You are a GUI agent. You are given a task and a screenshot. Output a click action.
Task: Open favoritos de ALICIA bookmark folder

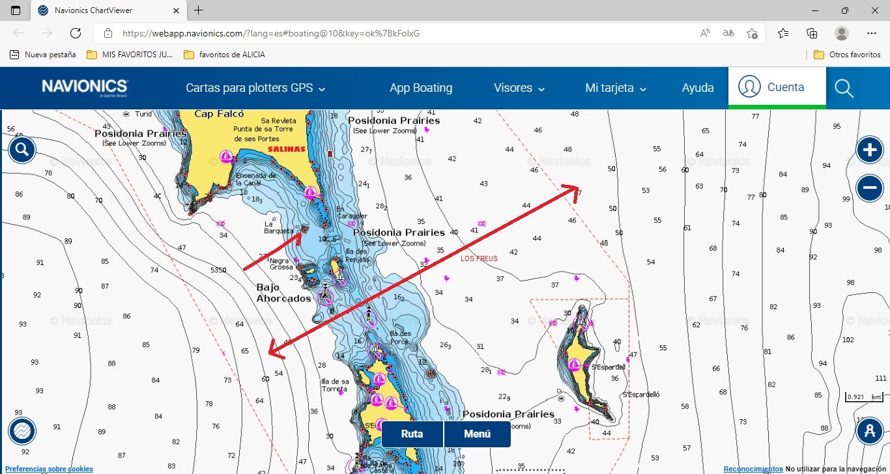[x=224, y=55]
